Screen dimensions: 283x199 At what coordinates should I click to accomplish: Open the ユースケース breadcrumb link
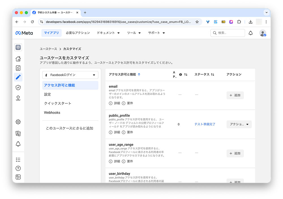[48, 49]
